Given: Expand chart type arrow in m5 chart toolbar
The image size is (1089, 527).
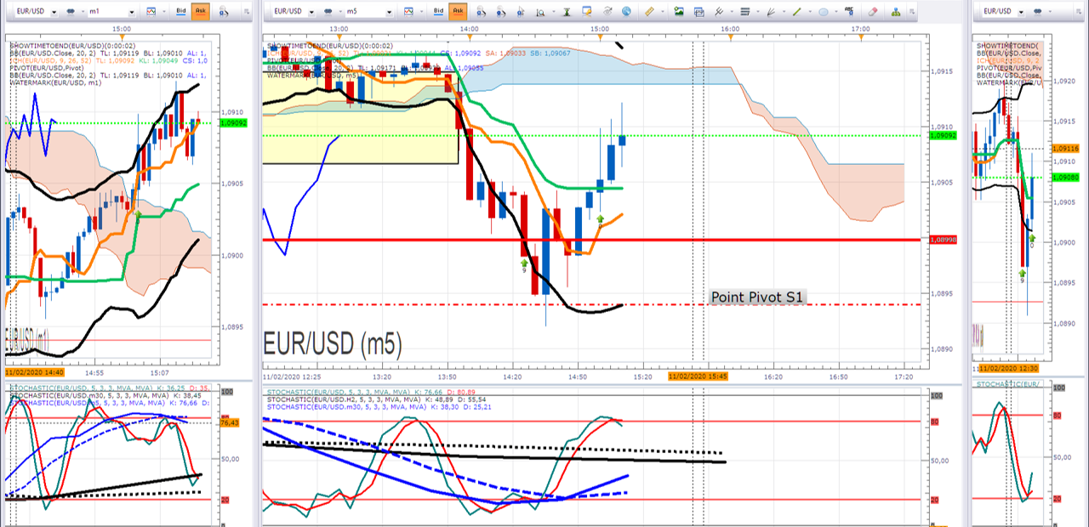Looking at the screenshot, I should coord(422,12).
